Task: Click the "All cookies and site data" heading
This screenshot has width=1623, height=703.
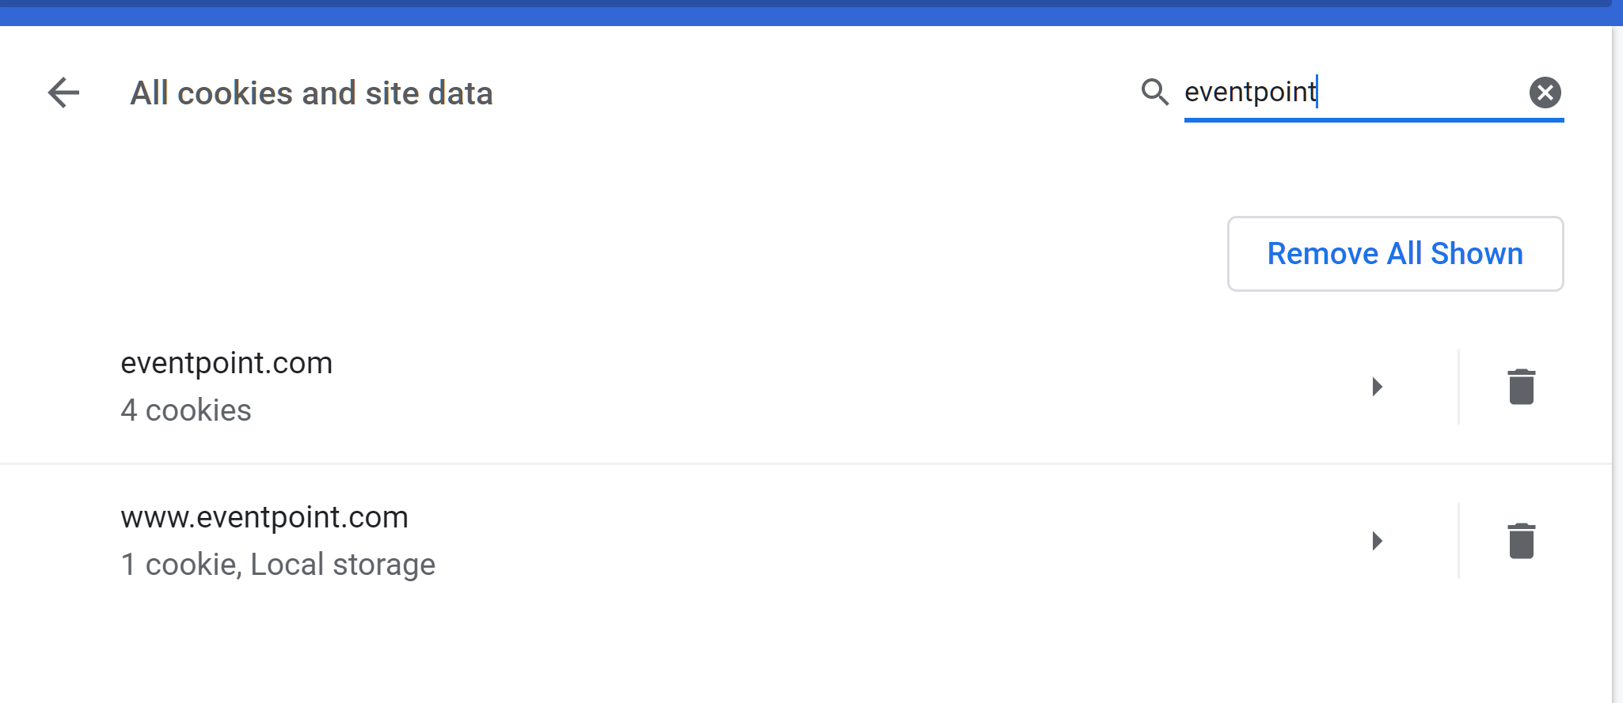Action: pos(311,93)
